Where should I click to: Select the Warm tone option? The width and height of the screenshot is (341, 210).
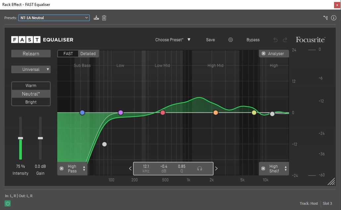31,86
